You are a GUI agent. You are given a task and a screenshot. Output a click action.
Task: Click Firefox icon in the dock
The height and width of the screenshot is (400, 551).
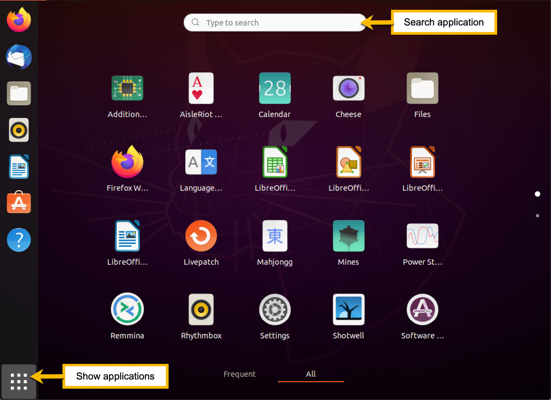(19, 20)
